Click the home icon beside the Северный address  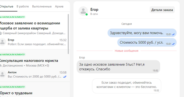click(1, 33)
